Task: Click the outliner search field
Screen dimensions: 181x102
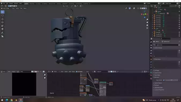Action: pos(164,6)
